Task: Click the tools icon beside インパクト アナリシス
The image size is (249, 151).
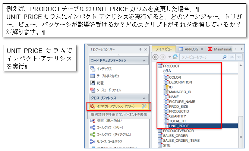Action: (145, 107)
